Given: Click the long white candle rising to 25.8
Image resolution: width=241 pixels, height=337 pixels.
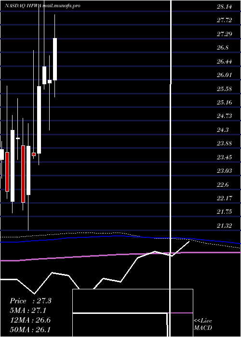Looking at the screenshot, I should pyautogui.click(x=39, y=120).
